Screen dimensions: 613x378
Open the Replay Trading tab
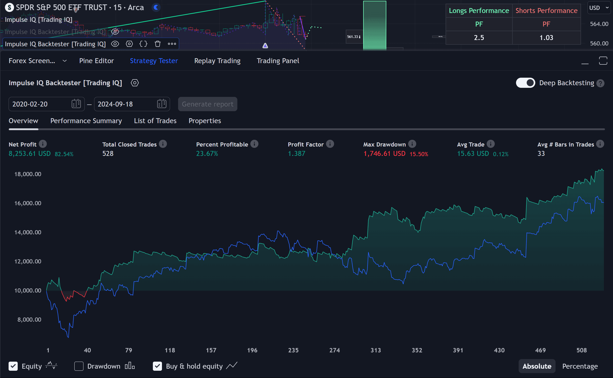pos(217,61)
